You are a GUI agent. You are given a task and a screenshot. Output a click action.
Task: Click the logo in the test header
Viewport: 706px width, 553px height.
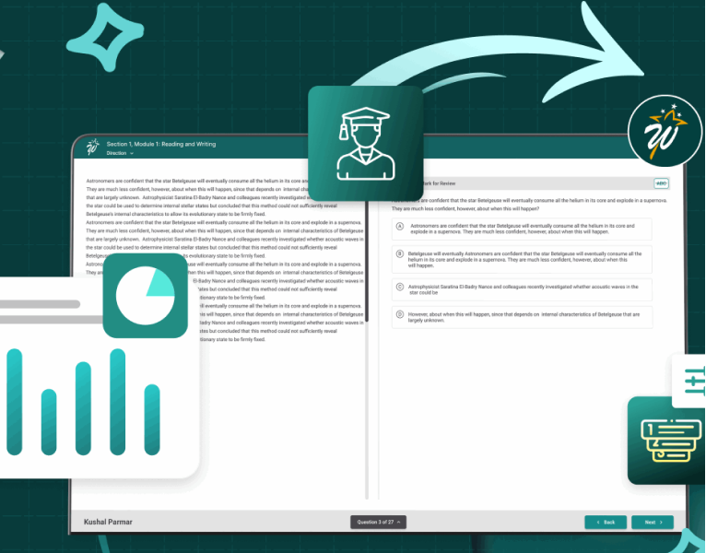coord(92,147)
